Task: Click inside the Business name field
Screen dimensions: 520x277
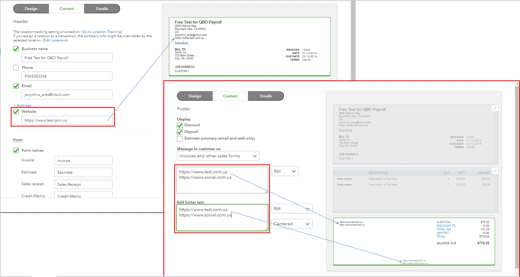Action: 66,57
